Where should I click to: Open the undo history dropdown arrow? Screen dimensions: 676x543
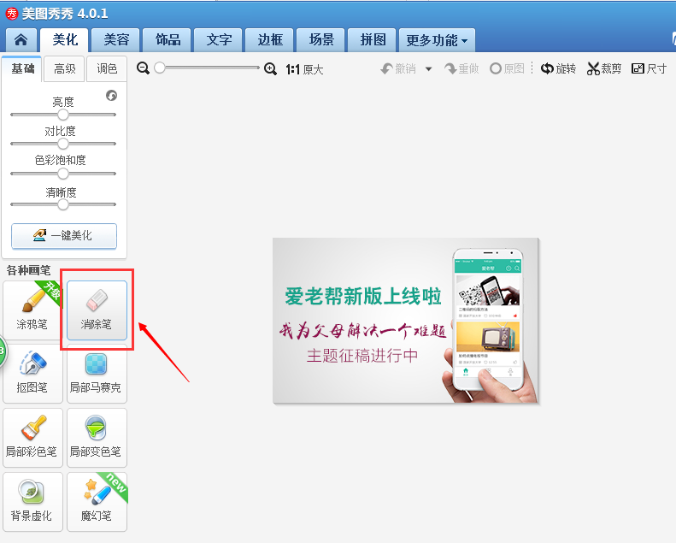tap(429, 69)
